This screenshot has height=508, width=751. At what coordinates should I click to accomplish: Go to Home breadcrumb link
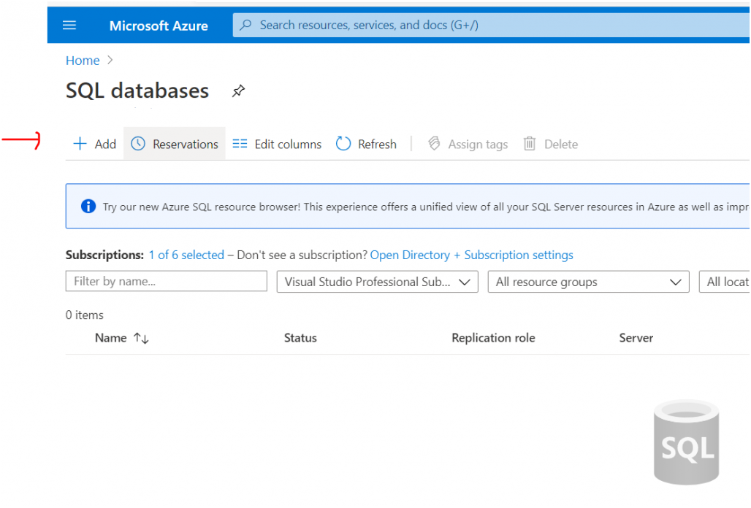(x=83, y=61)
